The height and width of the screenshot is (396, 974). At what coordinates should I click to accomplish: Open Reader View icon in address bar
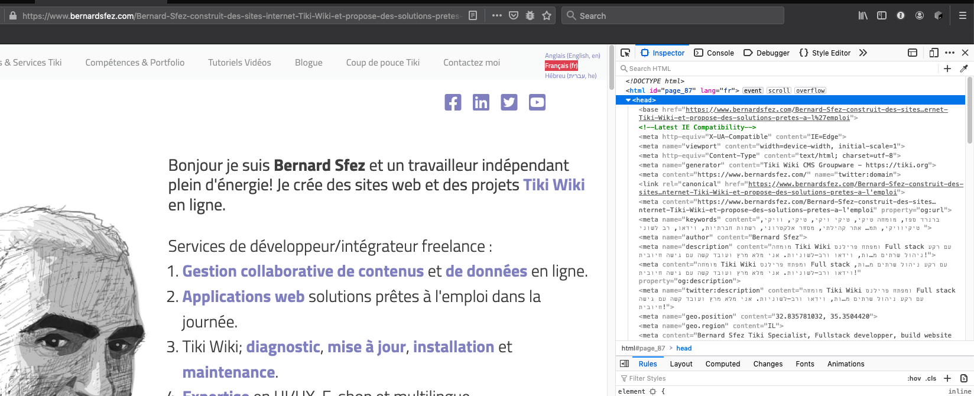[473, 16]
